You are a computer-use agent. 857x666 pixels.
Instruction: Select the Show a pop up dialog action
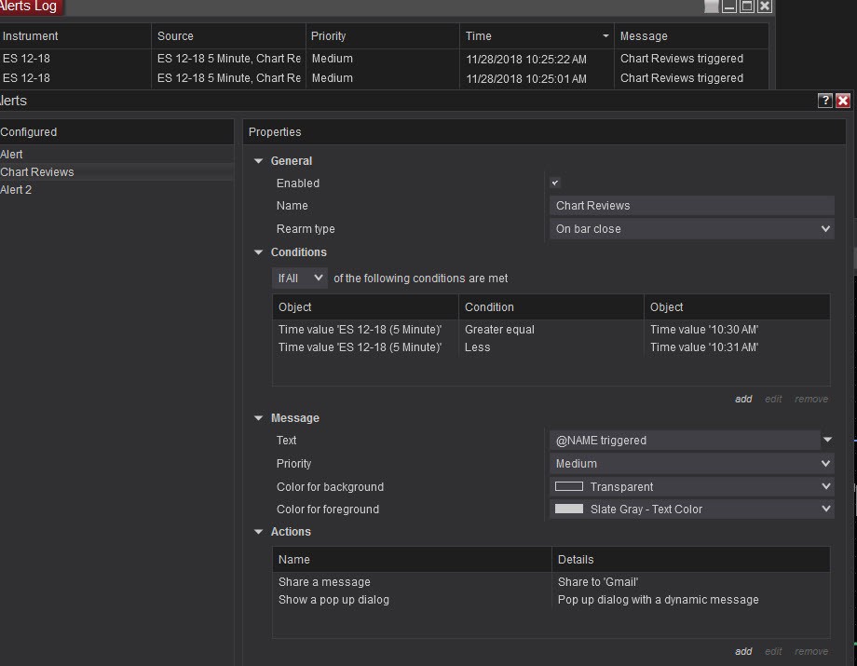click(x=551, y=599)
